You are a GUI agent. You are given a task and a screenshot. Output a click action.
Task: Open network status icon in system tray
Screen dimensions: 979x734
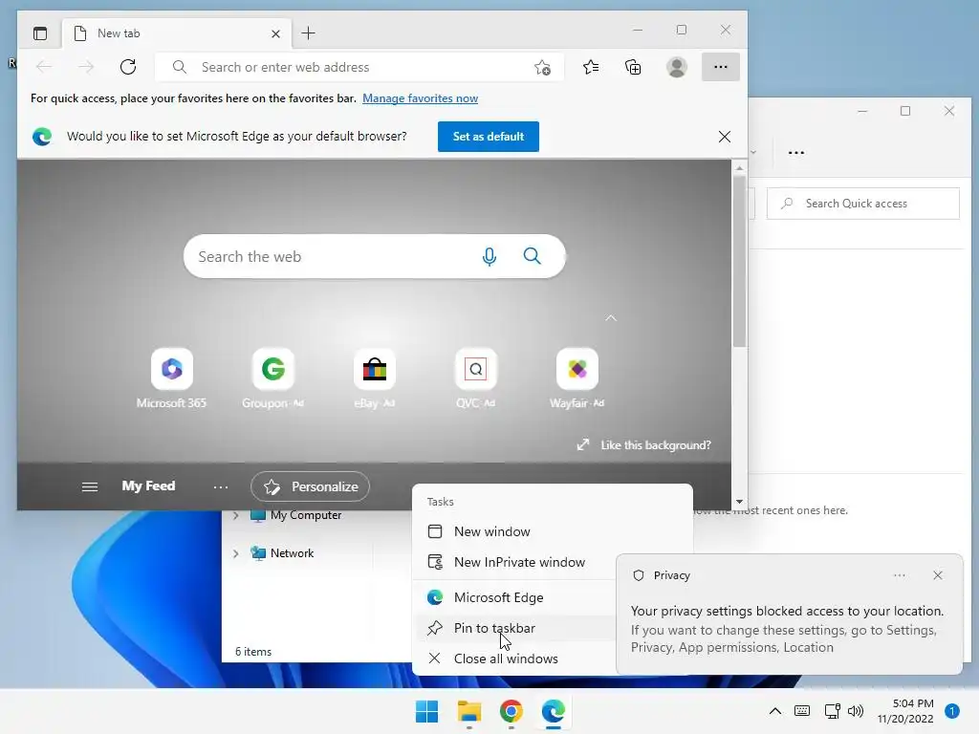[833, 711]
